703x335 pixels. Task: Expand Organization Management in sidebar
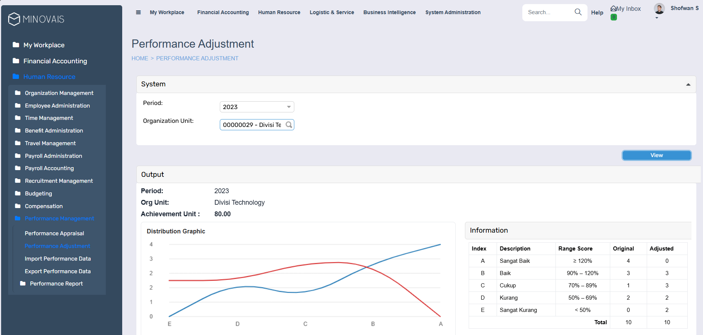[x=59, y=93]
